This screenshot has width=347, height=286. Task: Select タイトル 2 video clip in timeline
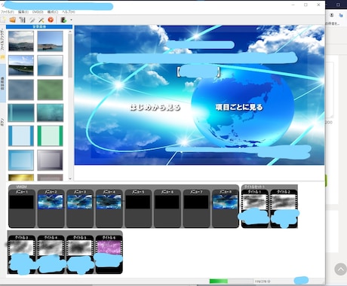point(284,208)
